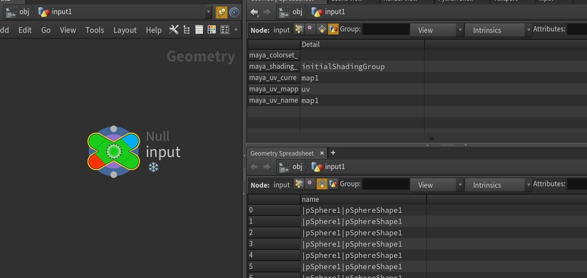The width and height of the screenshot is (587, 278).
Task: Select the input Null node icon
Action: coord(113,151)
